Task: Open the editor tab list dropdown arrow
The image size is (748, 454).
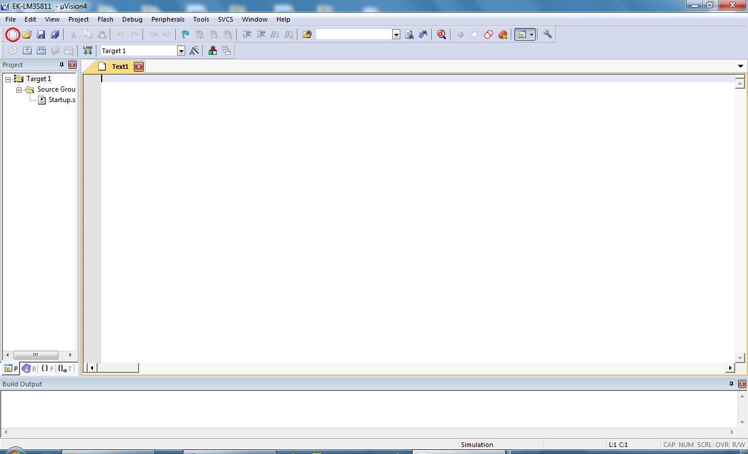Action: coord(740,67)
